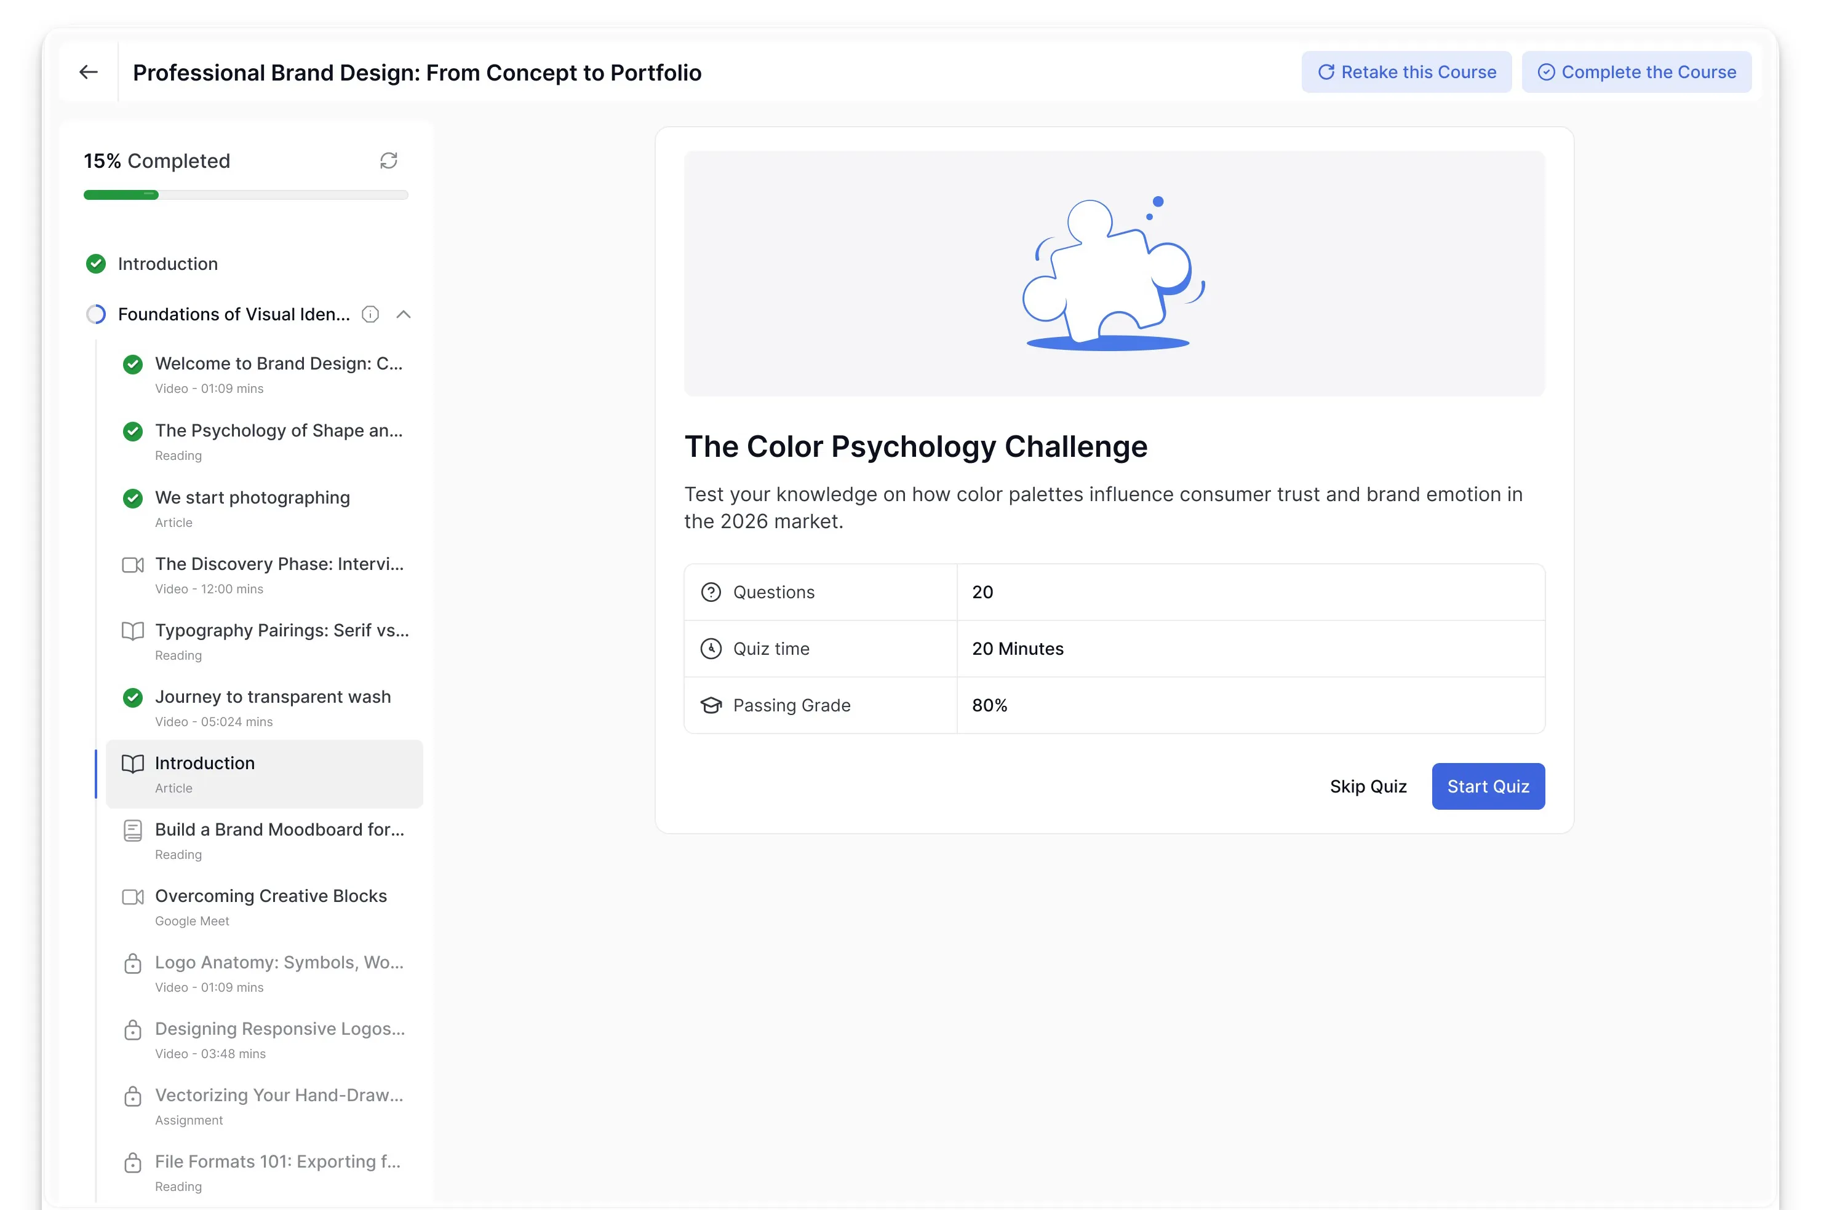Click checkmark beside Journey to transparent wash
The width and height of the screenshot is (1821, 1210).
point(133,698)
